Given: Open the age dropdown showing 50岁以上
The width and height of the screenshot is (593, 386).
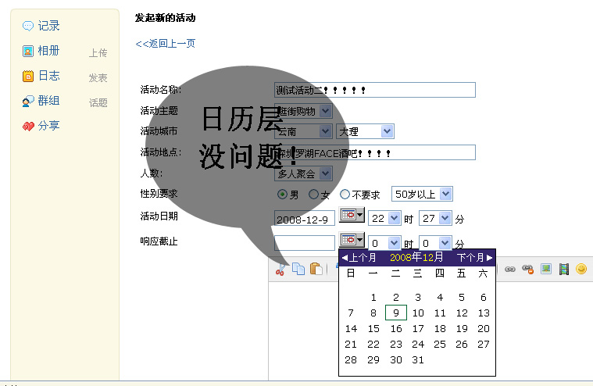Looking at the screenshot, I should (x=422, y=194).
